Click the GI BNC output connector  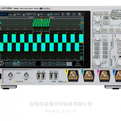(10, 75)
